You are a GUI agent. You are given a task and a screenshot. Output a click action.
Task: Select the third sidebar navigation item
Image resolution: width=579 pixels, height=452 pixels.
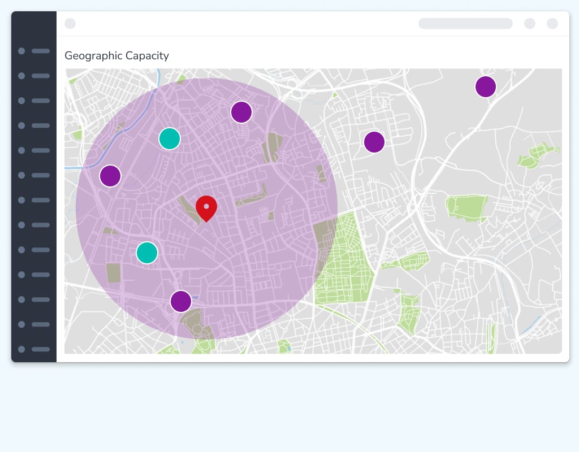(34, 101)
